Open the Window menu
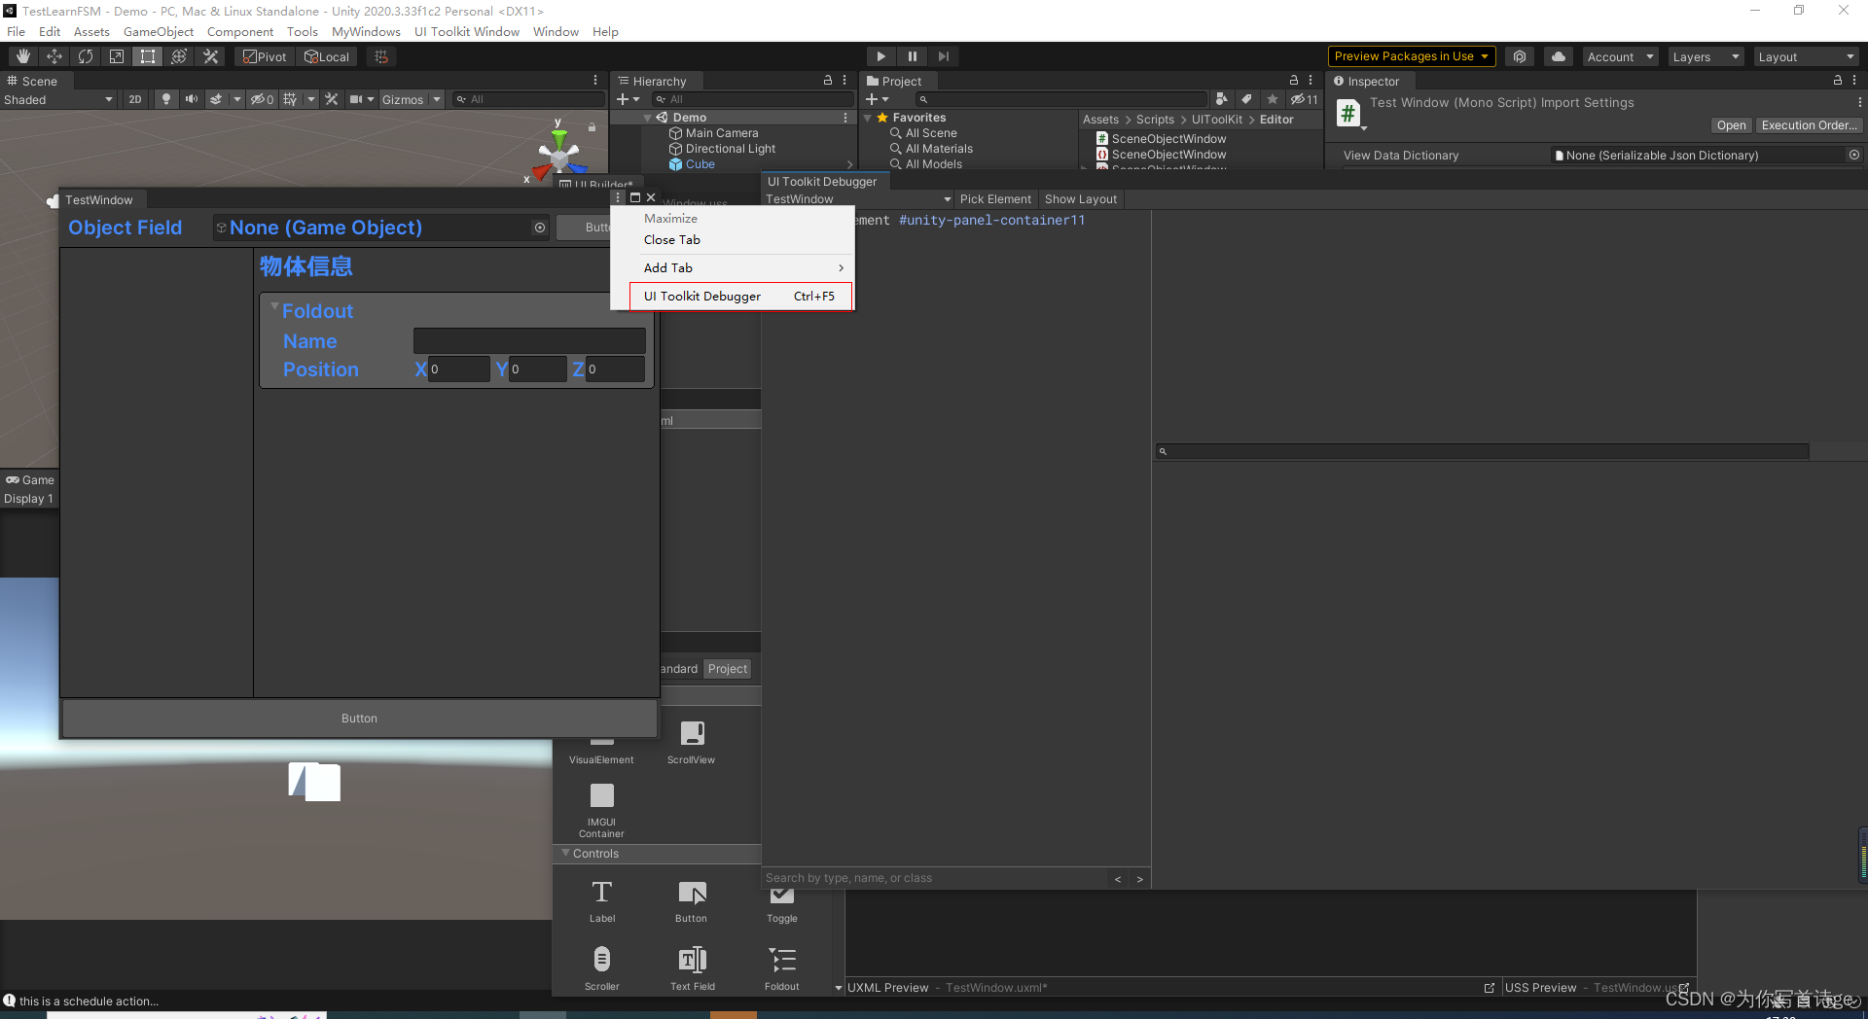 pos(556,31)
